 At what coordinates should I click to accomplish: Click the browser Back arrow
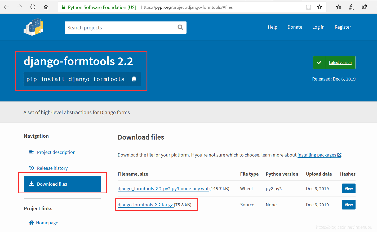coord(6,7)
